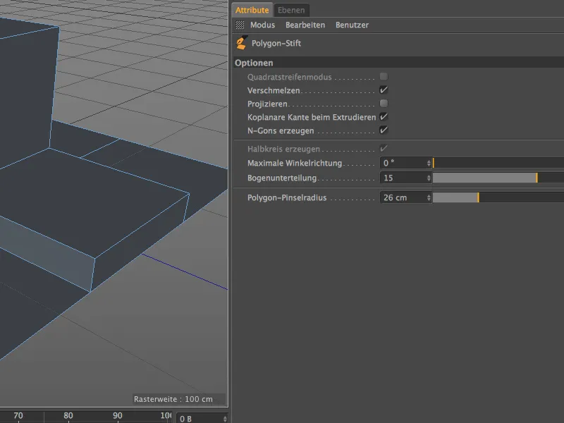Viewport: 564px width, 423px height.
Task: Click the grid icon beside Modus
Action: (x=238, y=25)
